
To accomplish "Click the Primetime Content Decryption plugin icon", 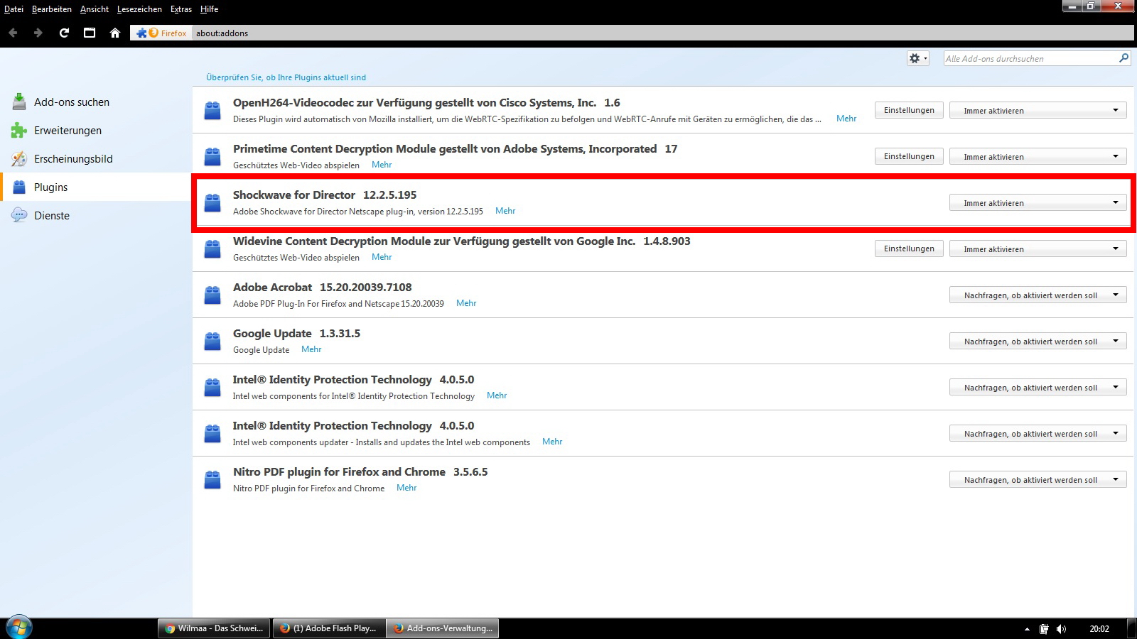I will (212, 156).
